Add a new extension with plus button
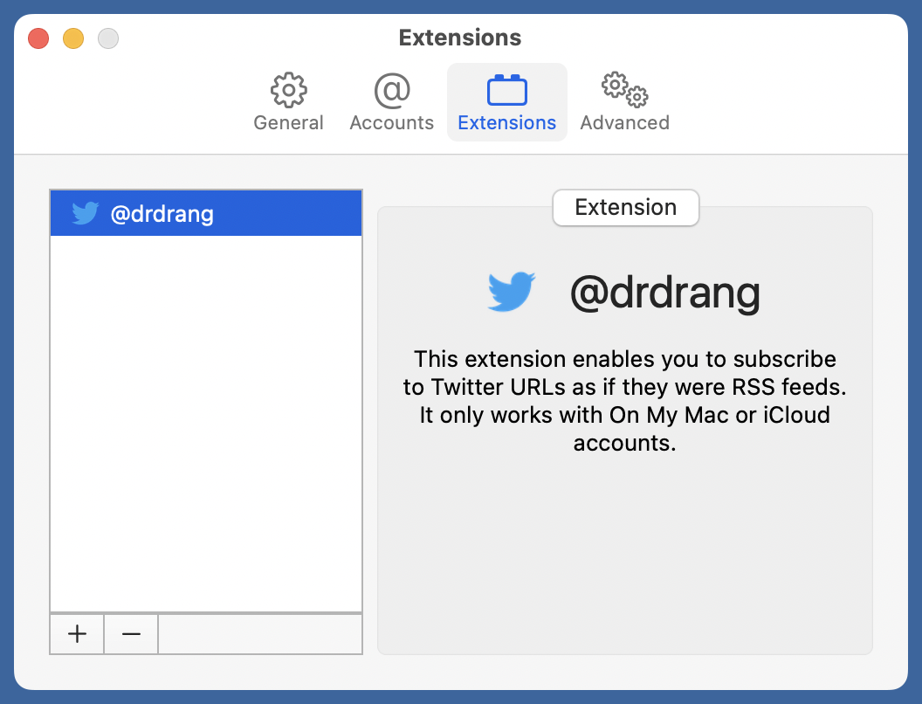The image size is (922, 704). point(78,634)
